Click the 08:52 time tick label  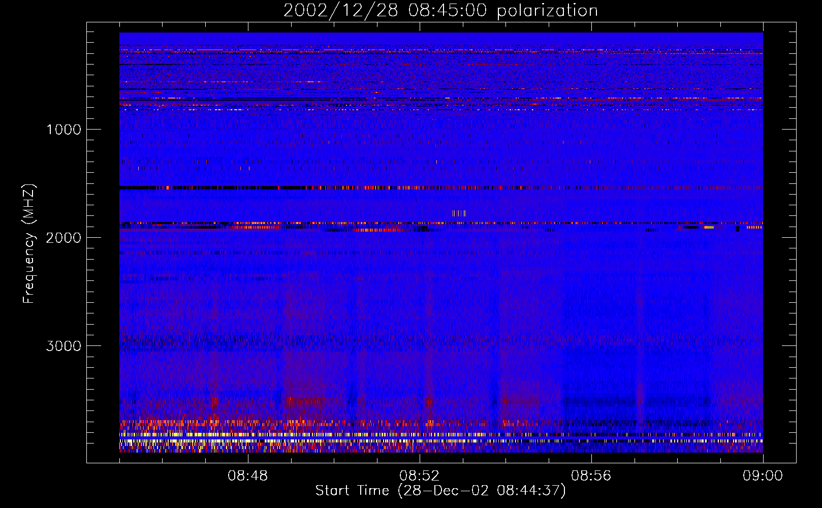(x=419, y=476)
